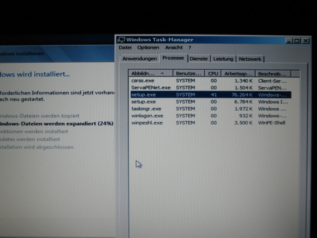Switch to the Leistung tab
The height and width of the screenshot is (238, 317).
point(223,59)
